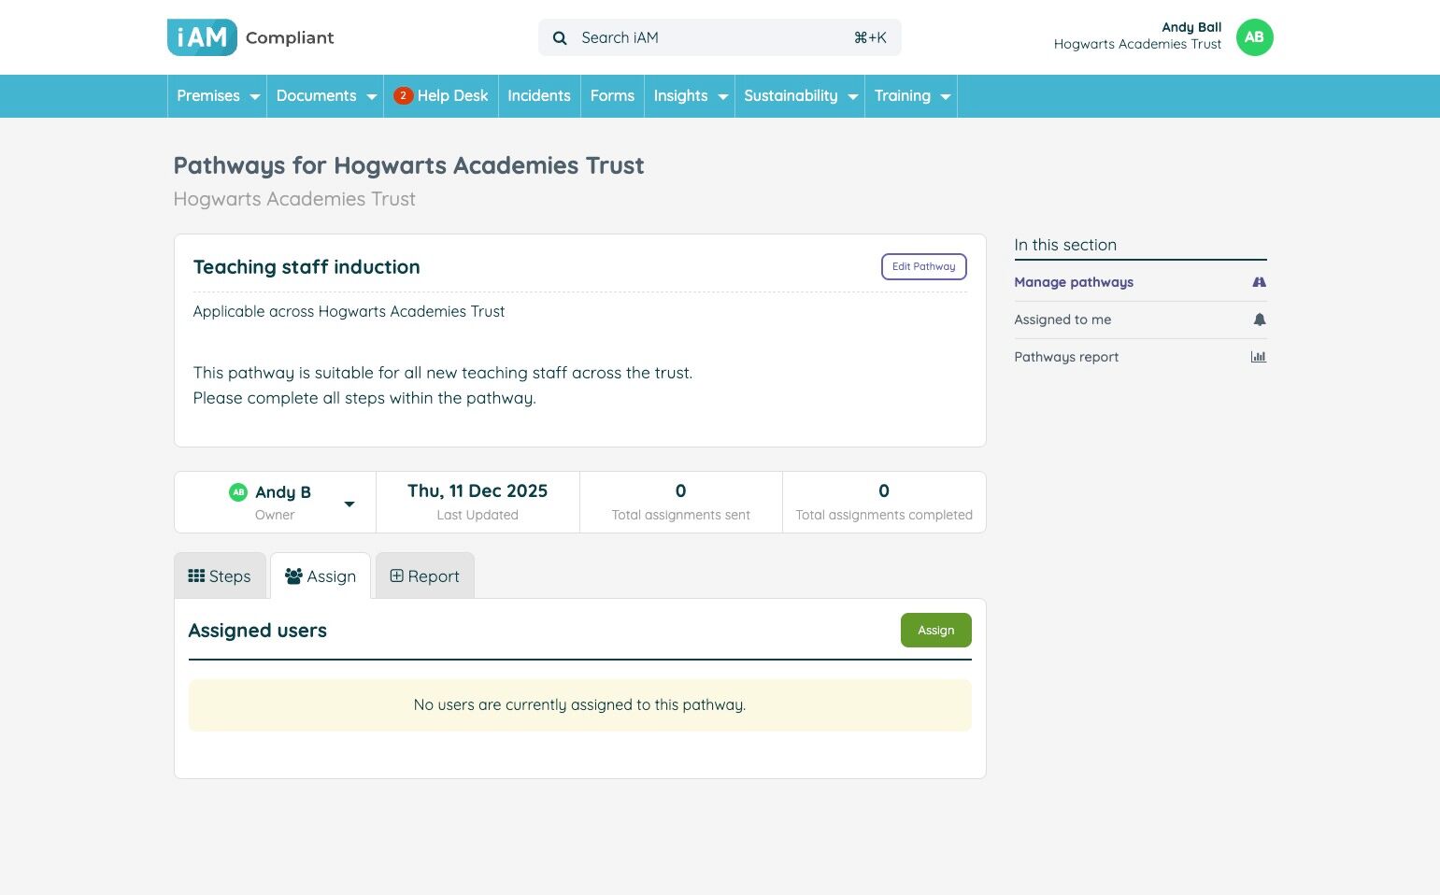The width and height of the screenshot is (1440, 895).
Task: Open the AB user avatar
Action: [x=1254, y=37]
